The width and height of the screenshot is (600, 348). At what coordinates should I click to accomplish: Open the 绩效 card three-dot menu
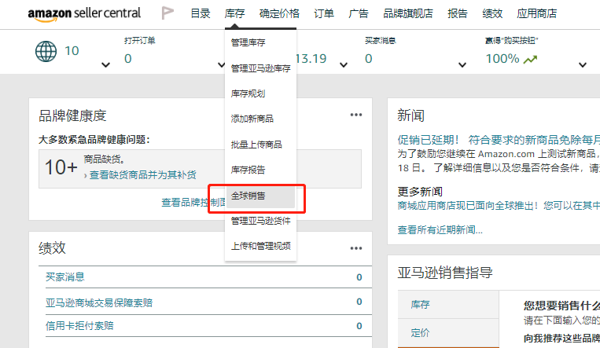(x=356, y=248)
